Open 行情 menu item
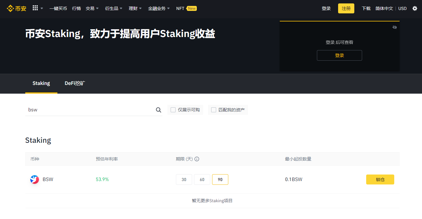 76,8
